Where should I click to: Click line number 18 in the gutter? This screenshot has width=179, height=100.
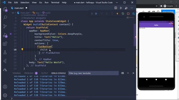[15, 50]
